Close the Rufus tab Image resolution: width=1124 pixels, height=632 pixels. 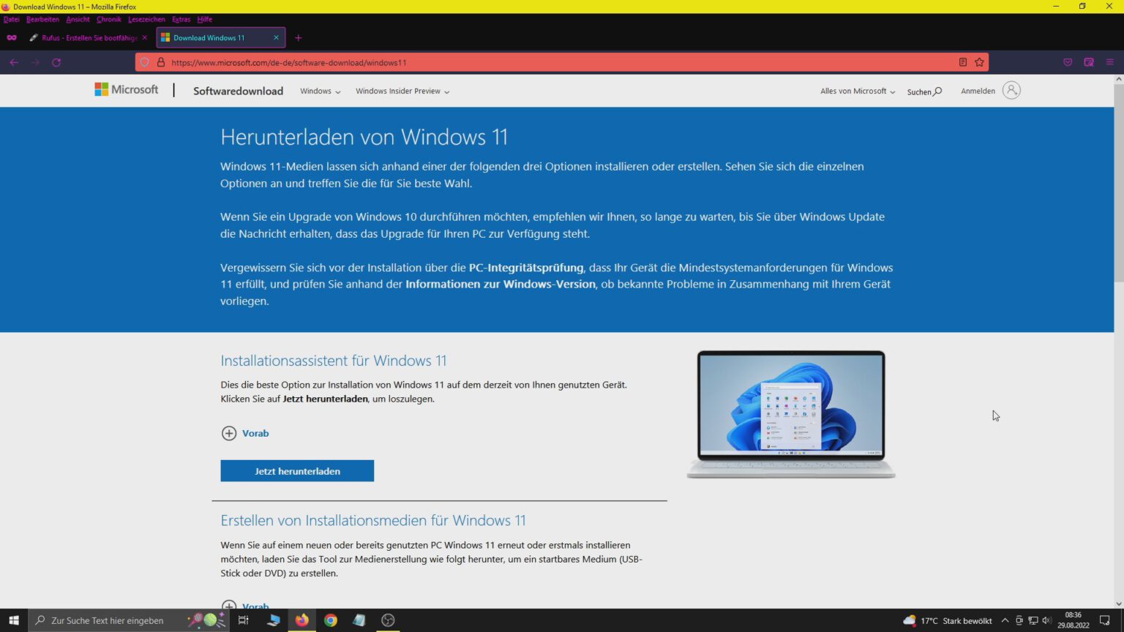144,37
